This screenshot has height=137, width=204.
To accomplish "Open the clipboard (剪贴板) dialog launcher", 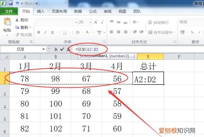I will pos(31,42).
